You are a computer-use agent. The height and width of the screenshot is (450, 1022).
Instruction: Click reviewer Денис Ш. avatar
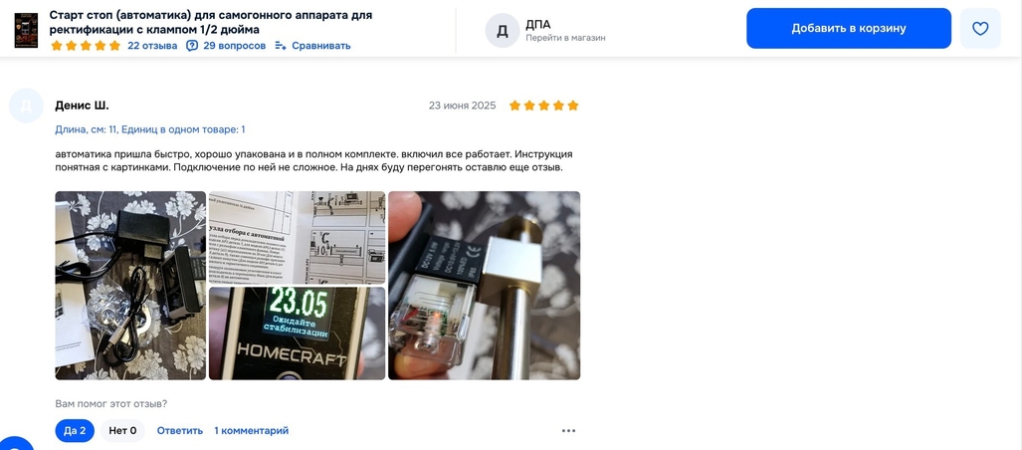pos(26,106)
